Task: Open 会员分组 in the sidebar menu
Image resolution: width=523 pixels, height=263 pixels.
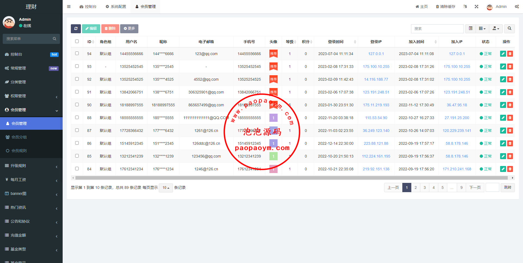Action: [x=19, y=137]
